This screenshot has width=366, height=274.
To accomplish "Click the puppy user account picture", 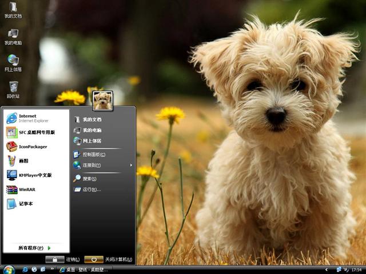I will pyautogui.click(x=103, y=100).
